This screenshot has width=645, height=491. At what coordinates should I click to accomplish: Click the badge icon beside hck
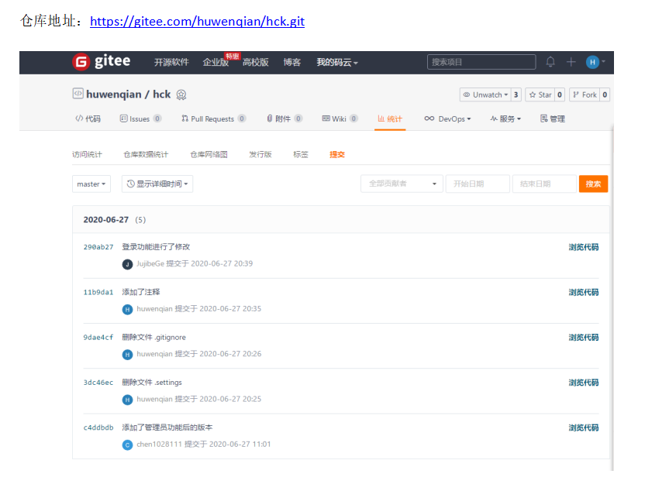pyautogui.click(x=181, y=94)
